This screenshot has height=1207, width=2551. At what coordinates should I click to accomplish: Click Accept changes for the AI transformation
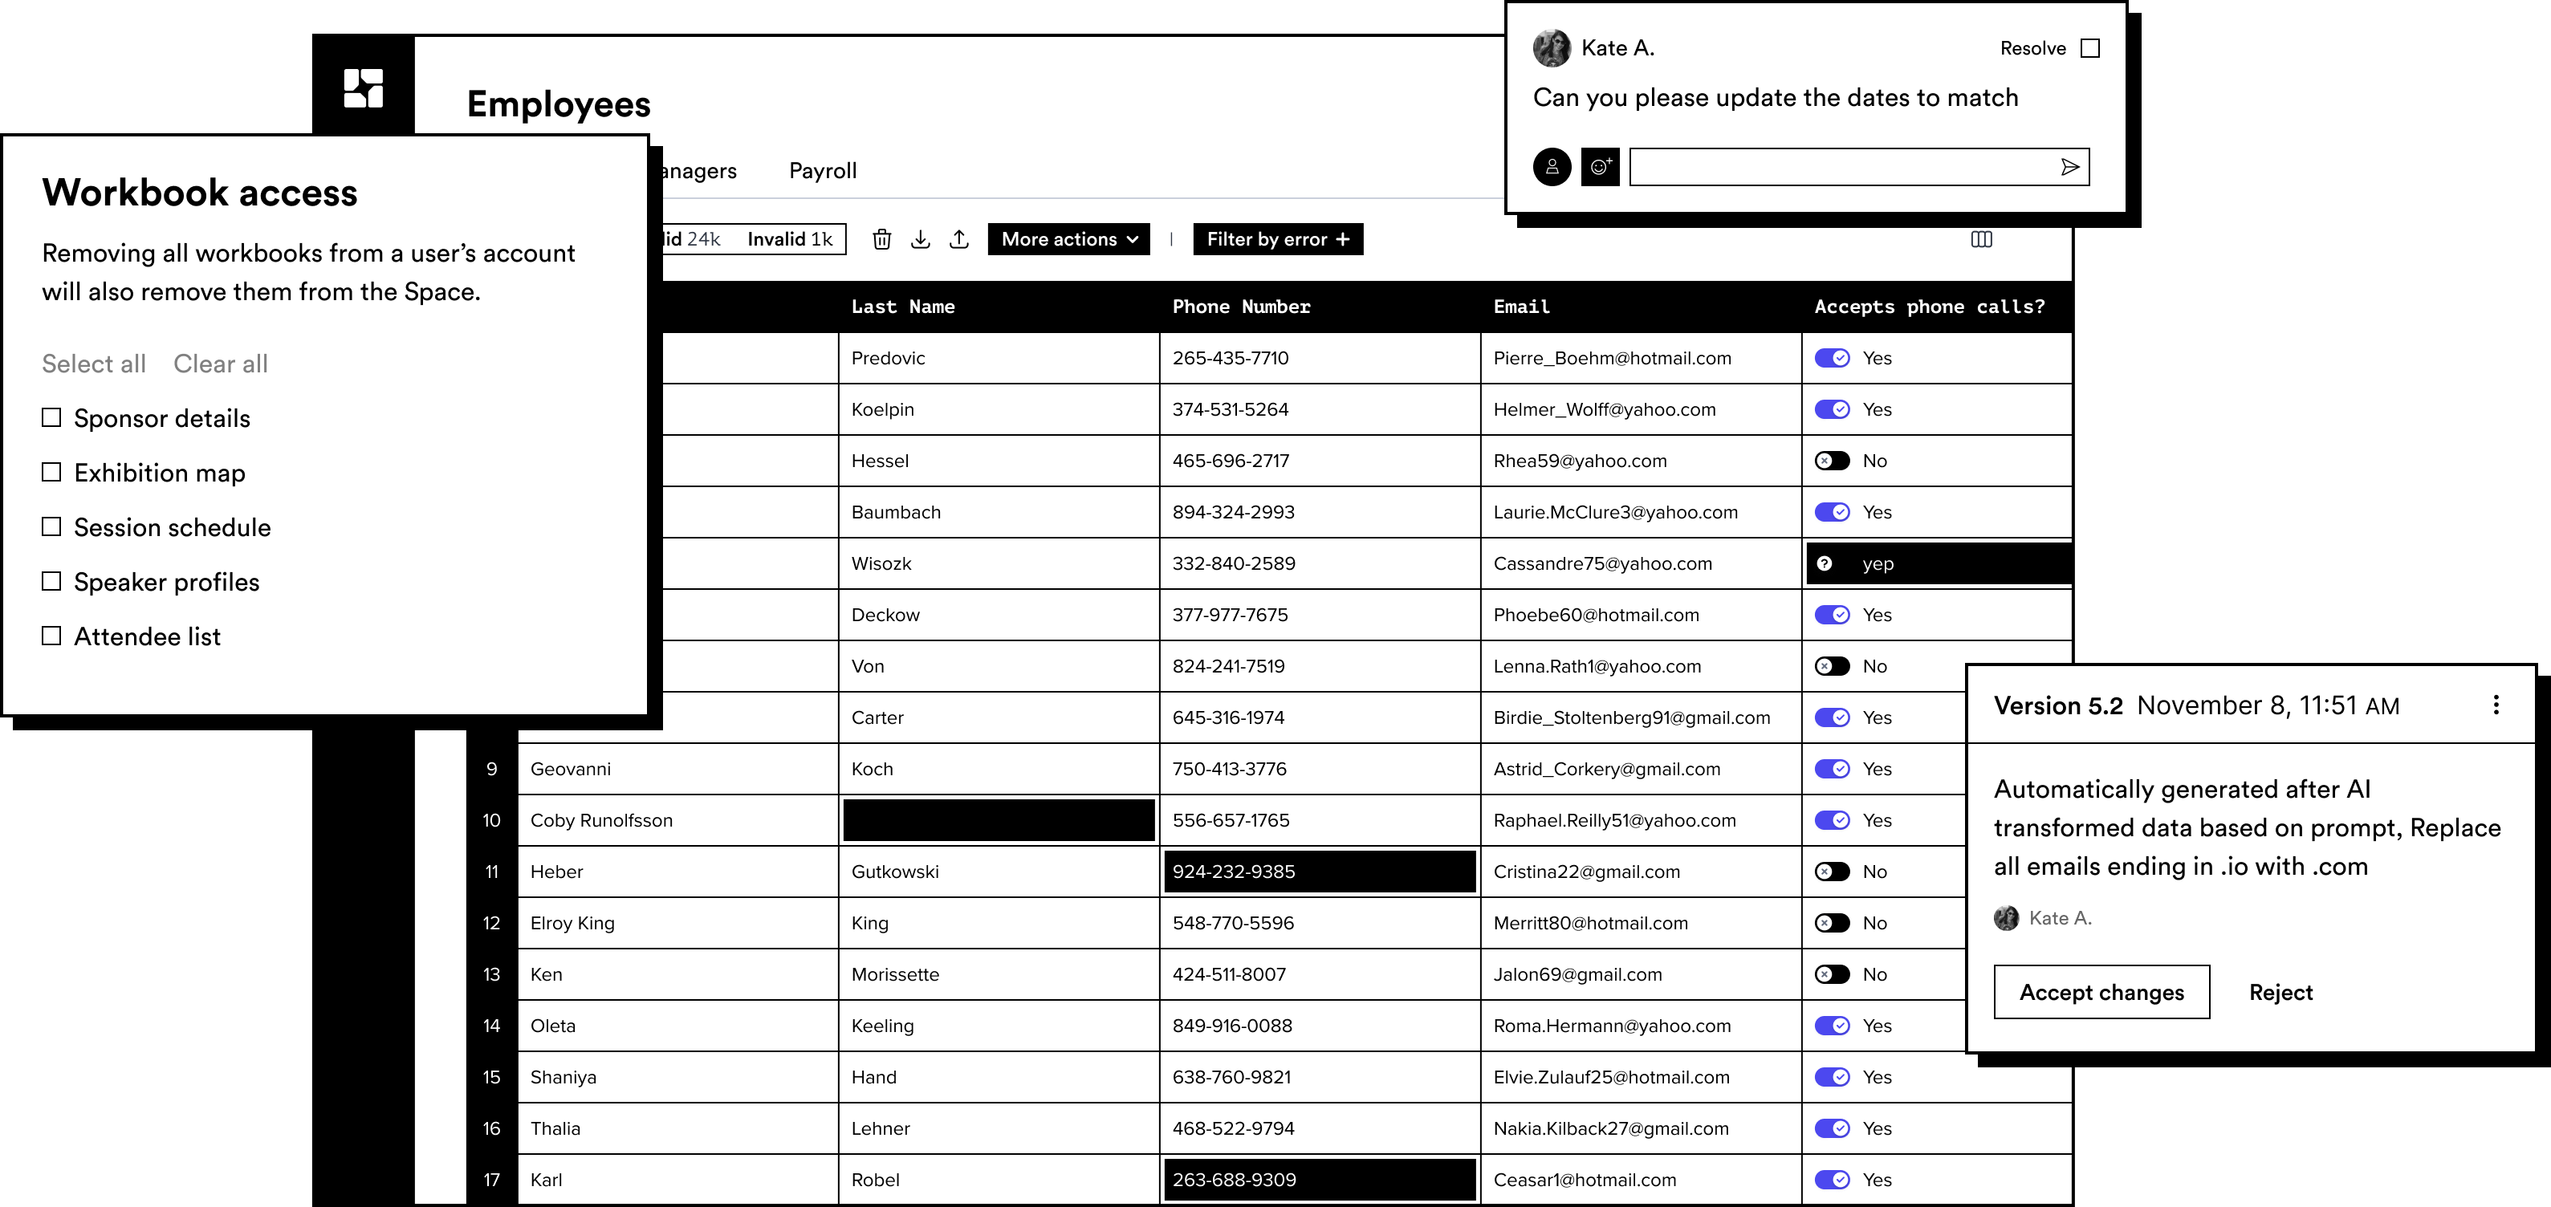(2101, 992)
